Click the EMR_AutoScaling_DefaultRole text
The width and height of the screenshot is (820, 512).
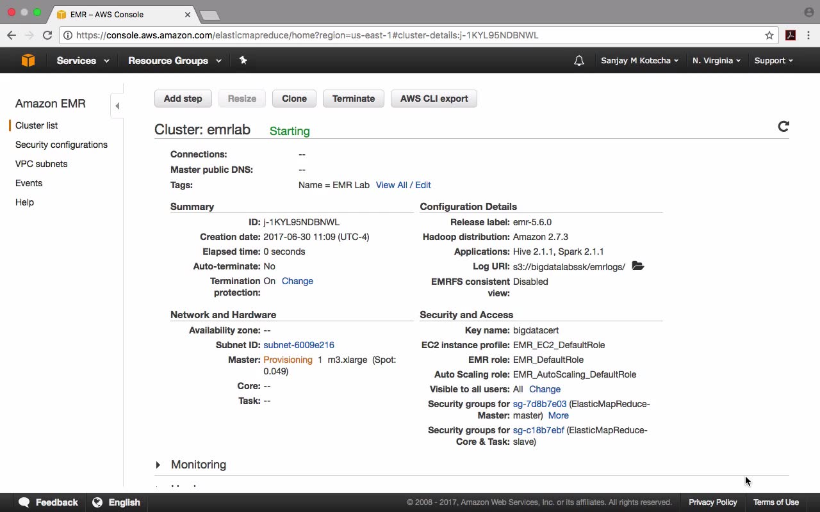tap(575, 374)
